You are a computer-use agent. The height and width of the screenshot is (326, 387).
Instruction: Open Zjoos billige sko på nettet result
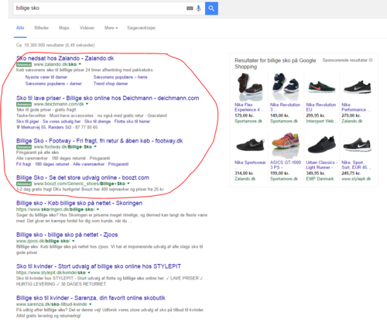[67, 235]
